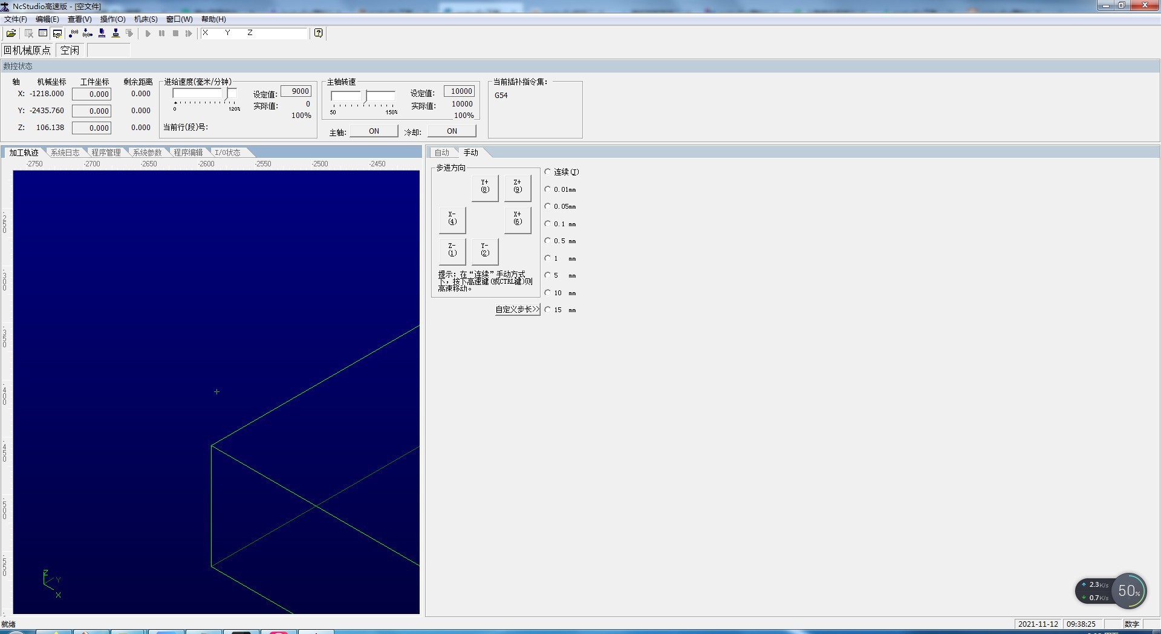Screen dimensions: 1161x634
Task: Click the NcStudio application icon in title bar
Action: (5, 6)
